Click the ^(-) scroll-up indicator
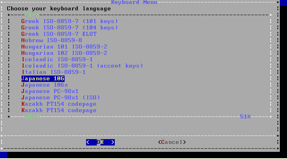Image resolution: width=287 pixels, height=159 pixels. click(32, 14)
